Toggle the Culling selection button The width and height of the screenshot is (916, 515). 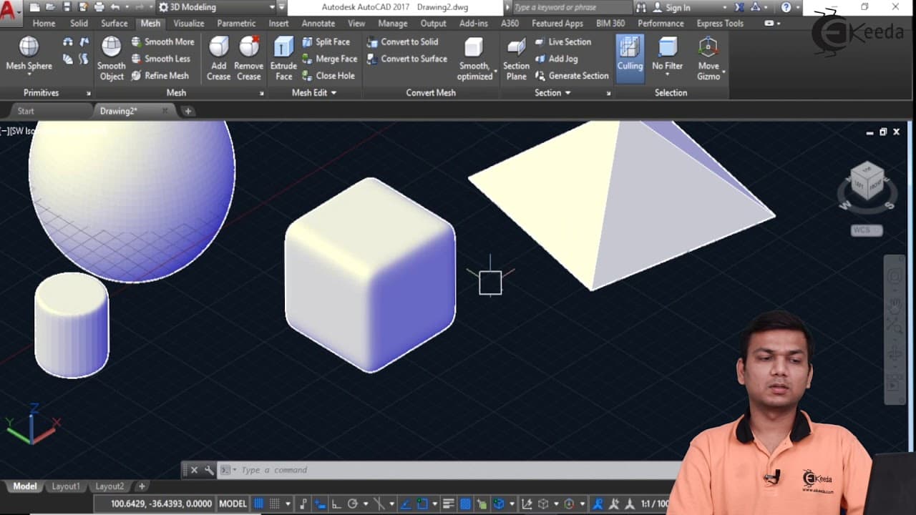coord(630,58)
